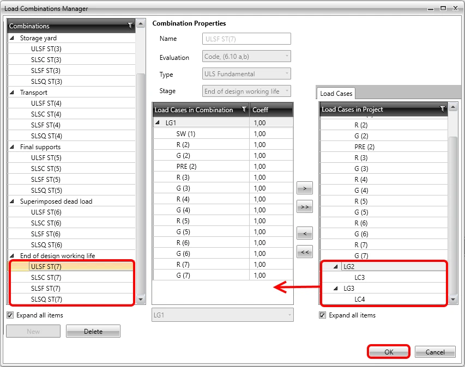Remove all load cases with double left arrow
The height and width of the screenshot is (367, 465).
point(305,252)
